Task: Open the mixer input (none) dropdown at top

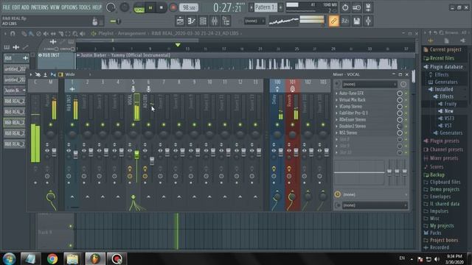Action: pyautogui.click(x=369, y=85)
